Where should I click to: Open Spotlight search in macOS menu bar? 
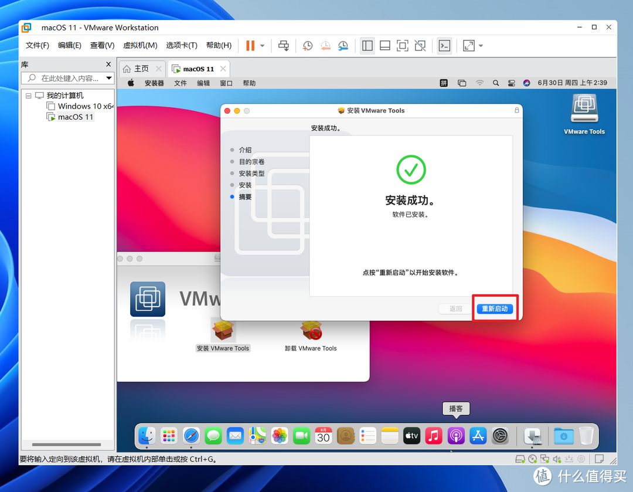[x=496, y=83]
